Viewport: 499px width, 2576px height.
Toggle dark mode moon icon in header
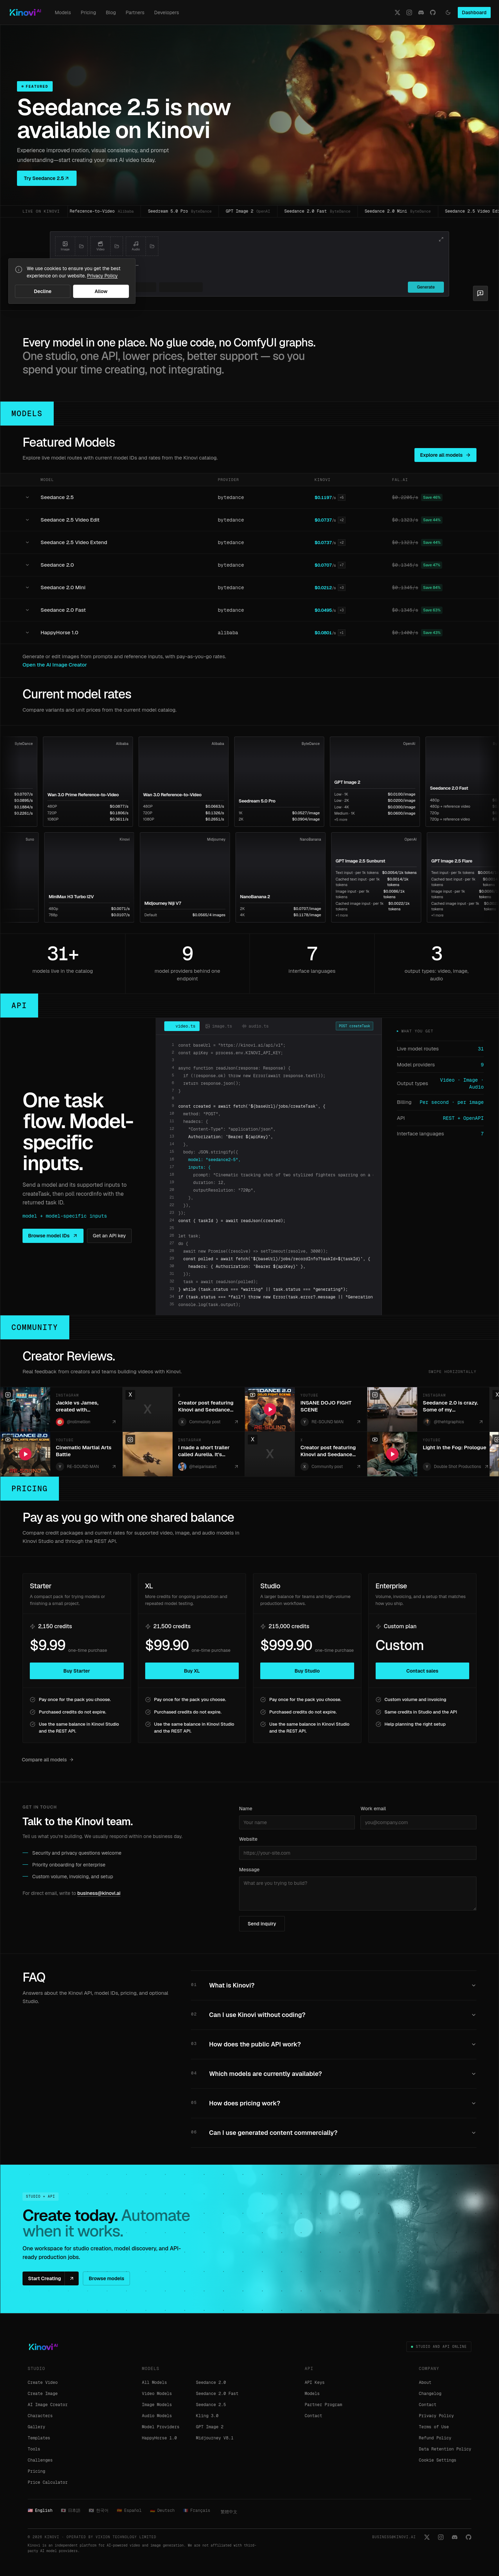click(x=448, y=13)
